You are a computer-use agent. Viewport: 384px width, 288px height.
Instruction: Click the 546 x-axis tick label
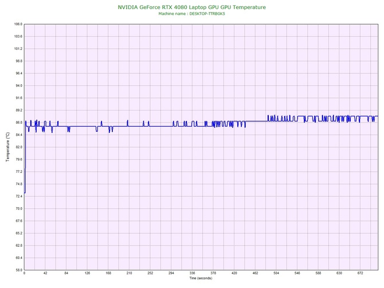297,273
